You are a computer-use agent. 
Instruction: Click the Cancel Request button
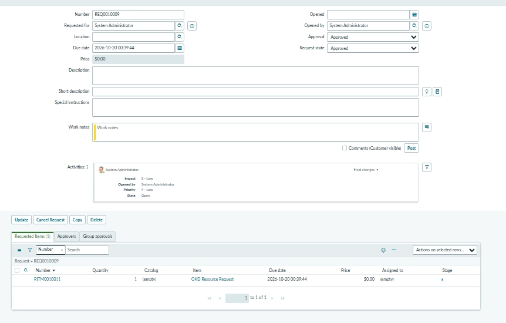click(50, 220)
